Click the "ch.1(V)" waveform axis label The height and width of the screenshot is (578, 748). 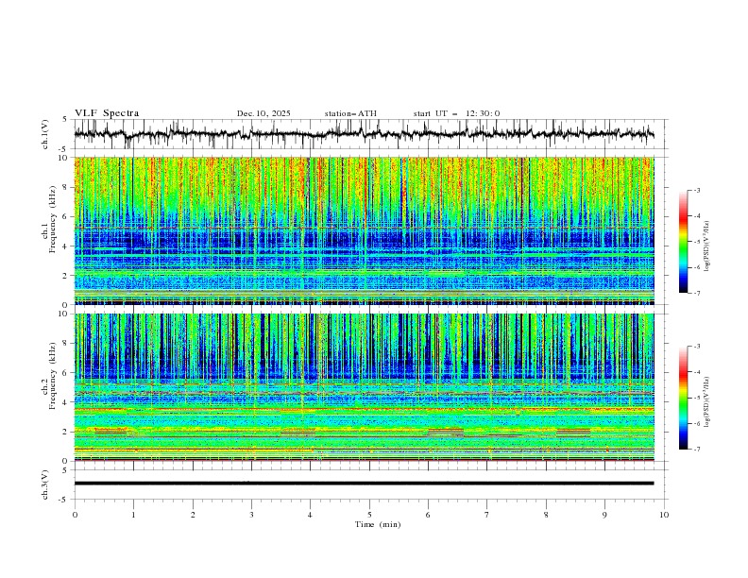pyautogui.click(x=45, y=134)
